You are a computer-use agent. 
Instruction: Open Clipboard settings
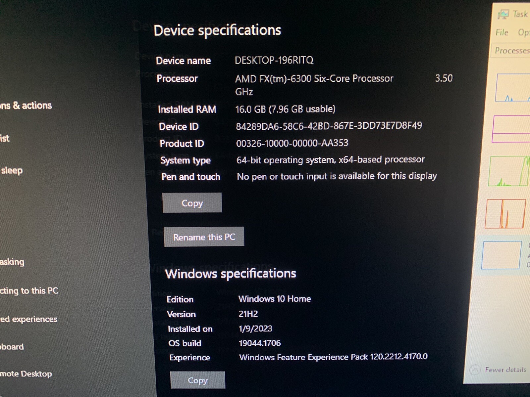(11, 347)
